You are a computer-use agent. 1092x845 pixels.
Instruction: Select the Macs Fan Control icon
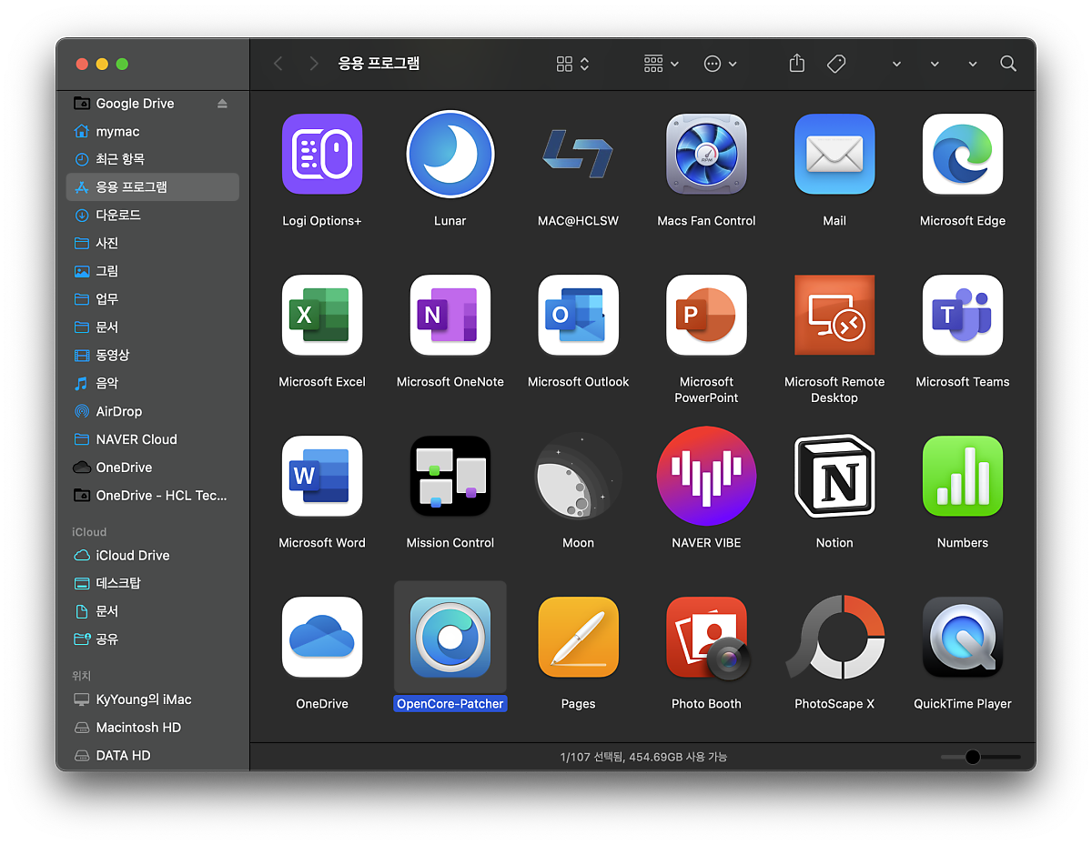click(x=706, y=154)
